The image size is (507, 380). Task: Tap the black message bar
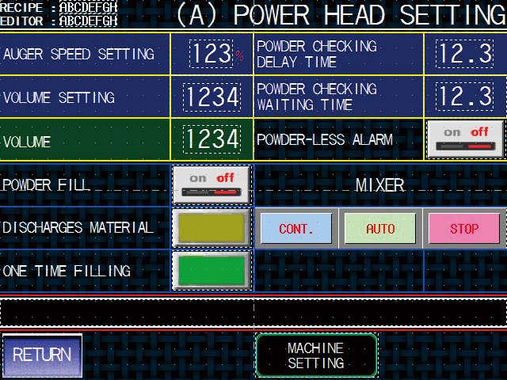253,312
